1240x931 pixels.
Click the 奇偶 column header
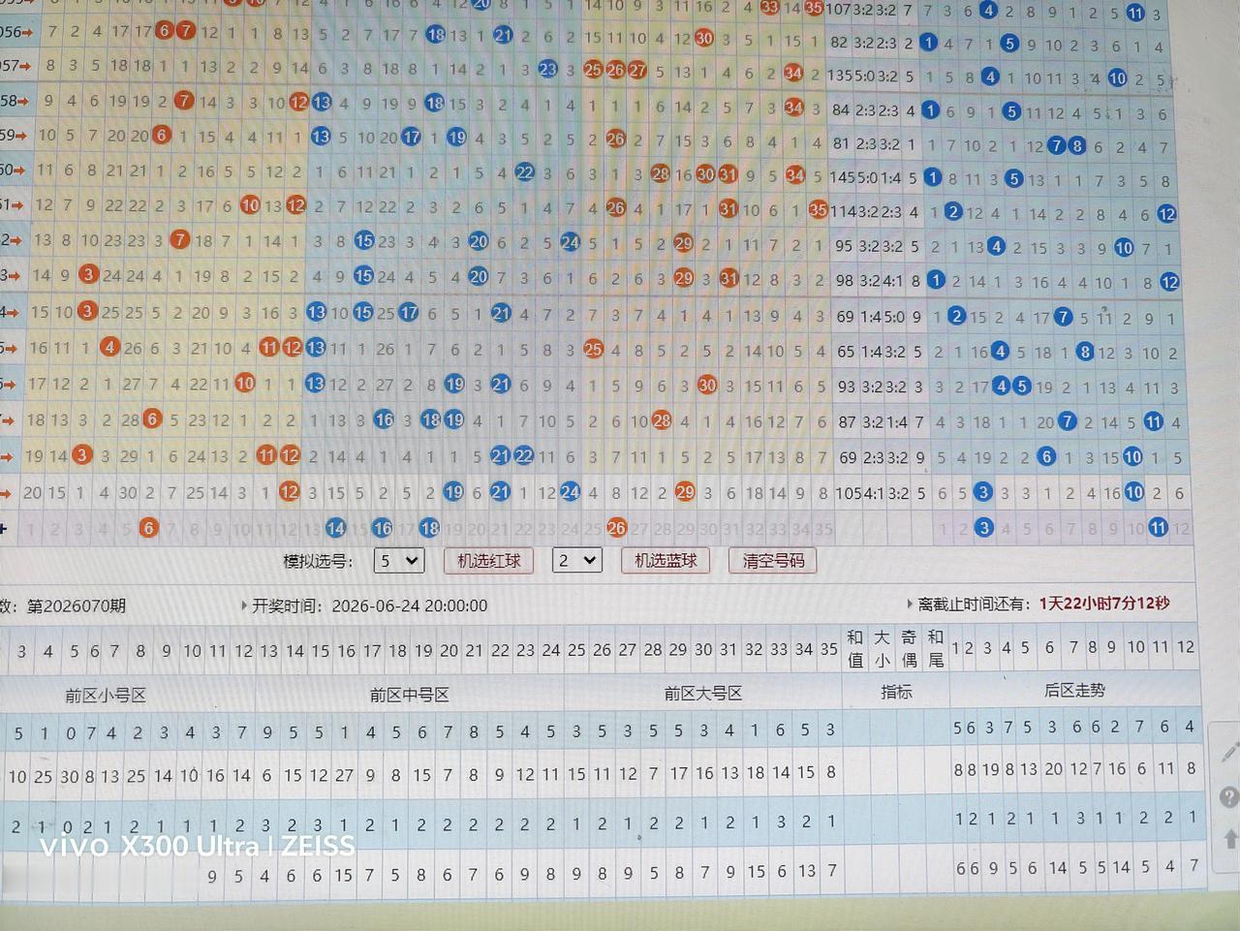coord(909,648)
